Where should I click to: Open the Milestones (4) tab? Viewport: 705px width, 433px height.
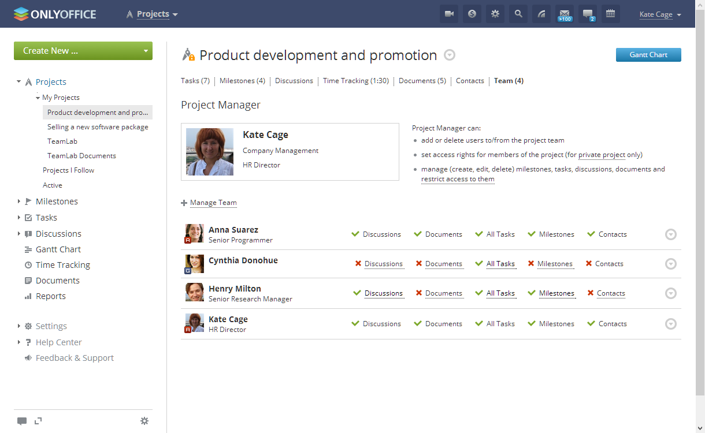[x=242, y=81]
